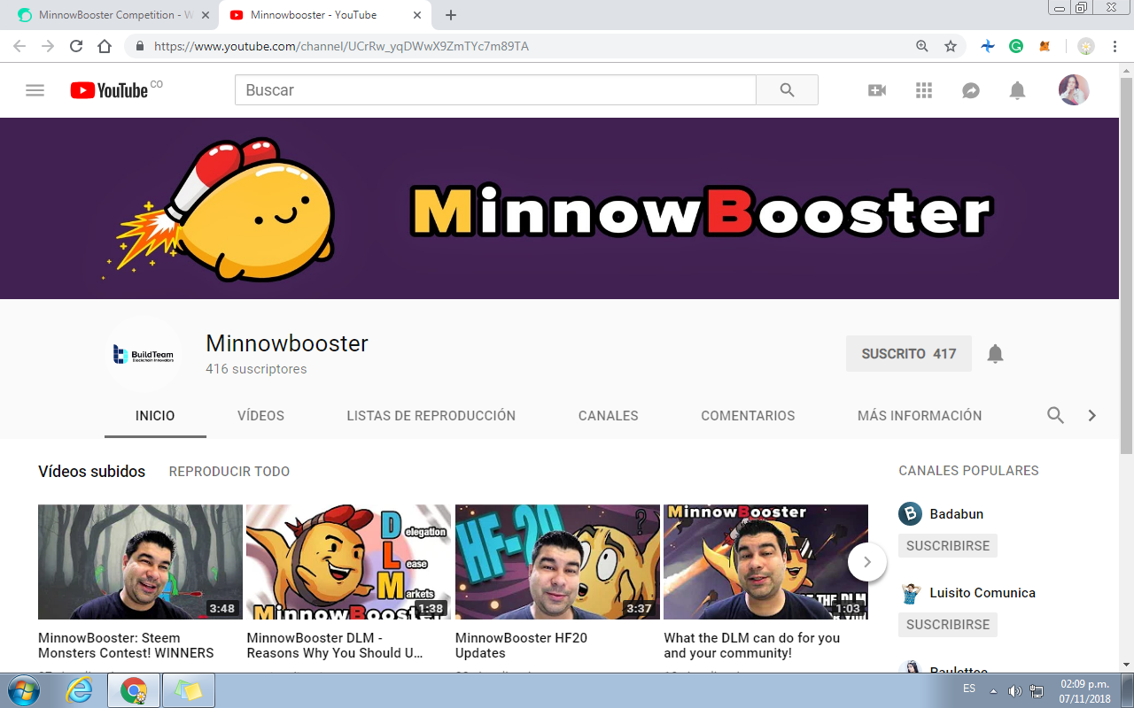
Task: Click title 'What the DLM can do for you'
Action: point(752,645)
